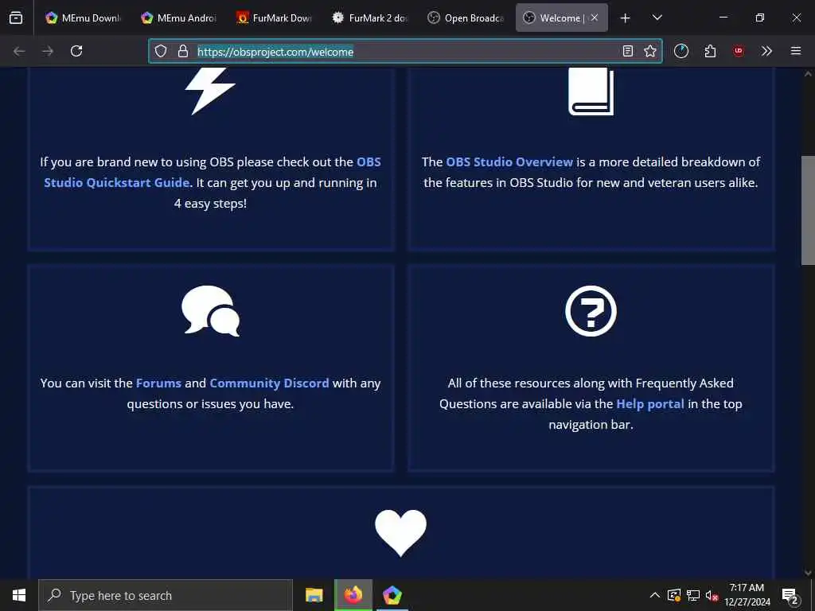Click the Firefox View icon in the tab strip
Viewport: 815px width, 611px height.
tap(16, 18)
